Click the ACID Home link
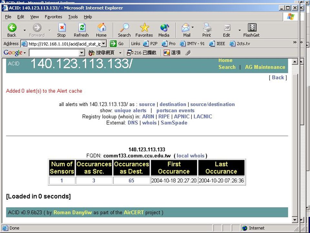Viewport: 310px width, 233px height. (225, 60)
